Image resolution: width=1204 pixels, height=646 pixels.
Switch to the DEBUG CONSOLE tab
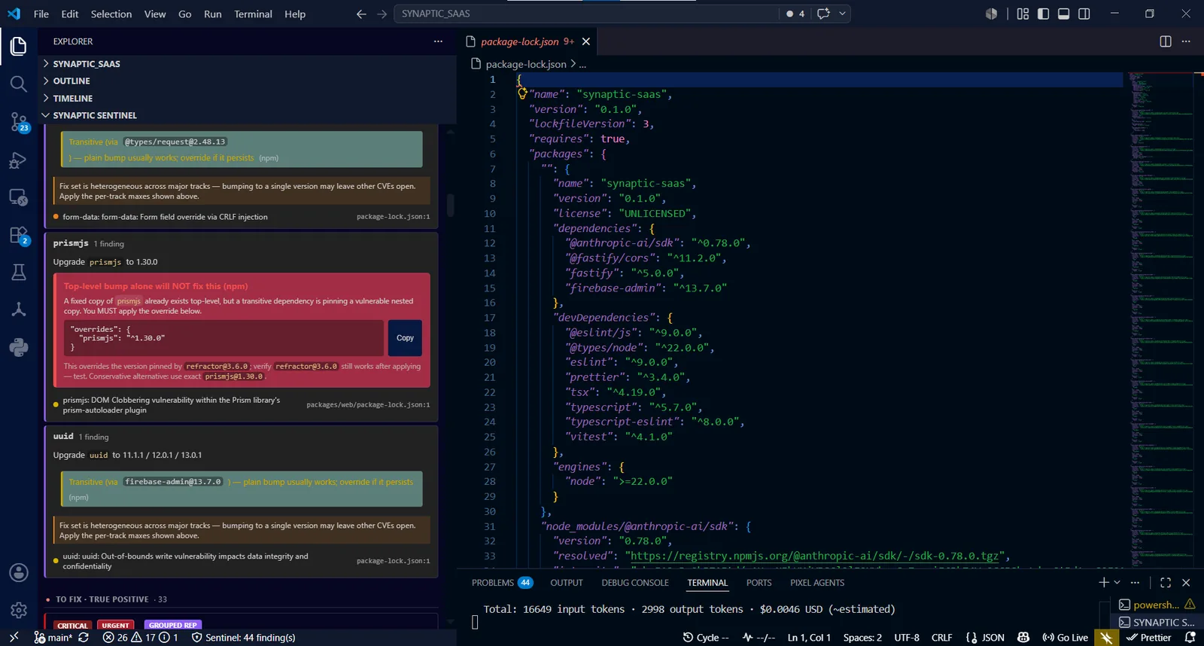click(x=635, y=582)
